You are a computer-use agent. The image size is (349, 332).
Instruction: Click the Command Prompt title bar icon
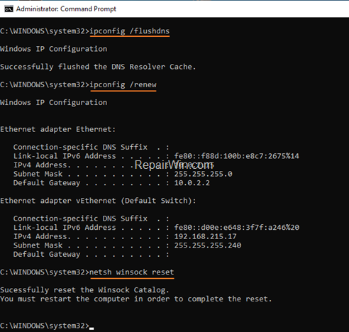(x=9, y=9)
